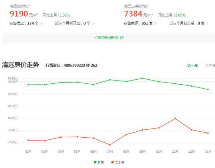Click the 04月 axis label
Screen dimensions: 215x168
[x=61, y=151]
